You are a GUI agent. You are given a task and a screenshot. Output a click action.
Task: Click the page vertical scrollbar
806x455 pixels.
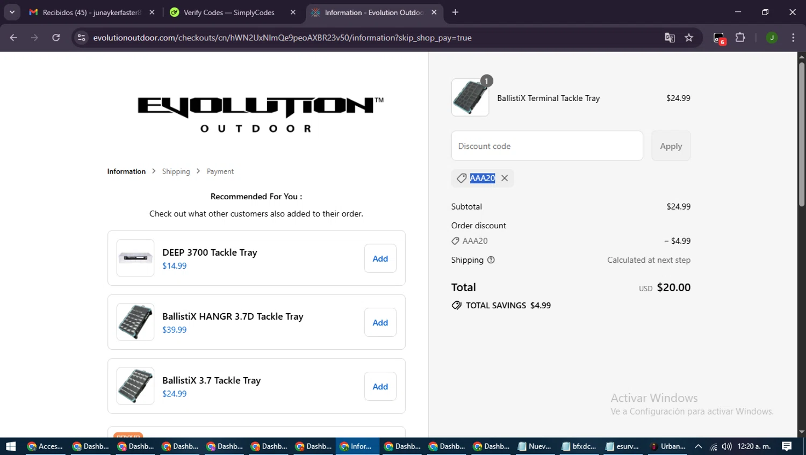pos(802,134)
